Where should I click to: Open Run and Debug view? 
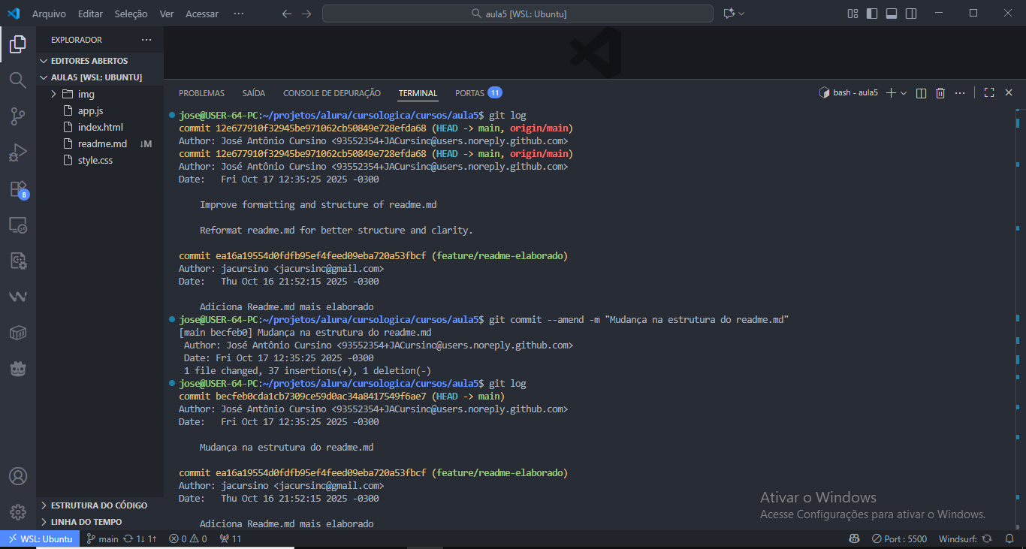coord(18,152)
